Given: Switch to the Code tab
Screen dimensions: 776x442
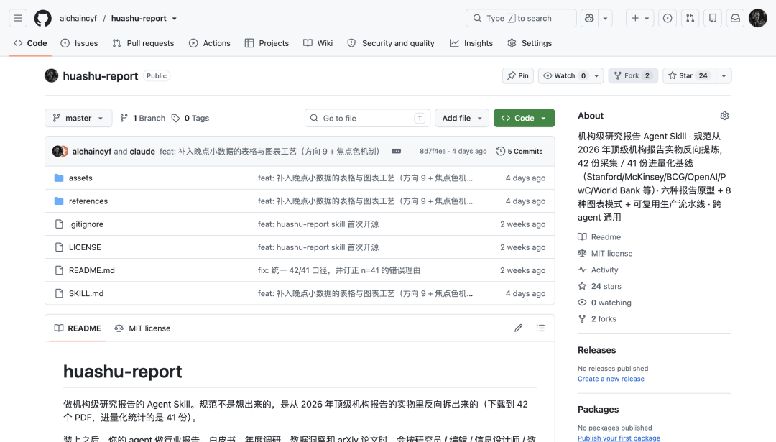Looking at the screenshot, I should tap(30, 43).
